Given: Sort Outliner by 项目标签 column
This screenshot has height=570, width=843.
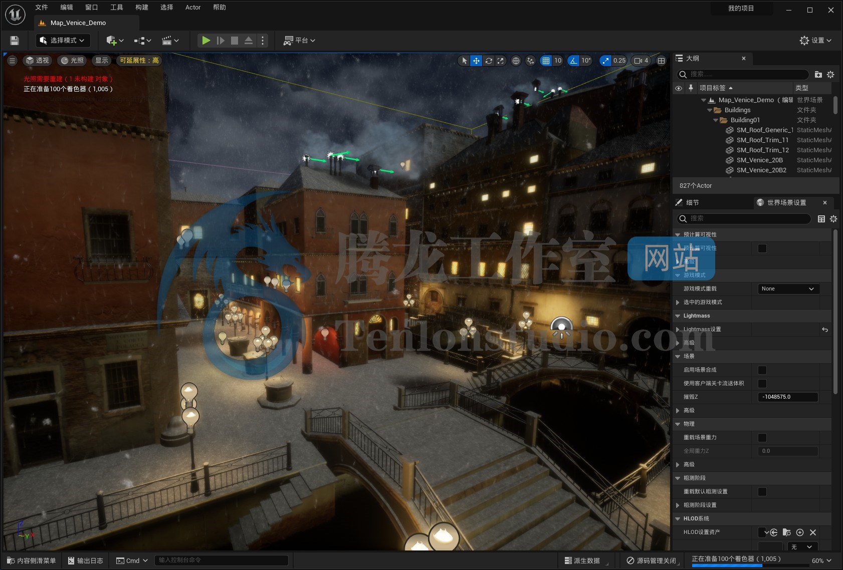Looking at the screenshot, I should tap(716, 88).
